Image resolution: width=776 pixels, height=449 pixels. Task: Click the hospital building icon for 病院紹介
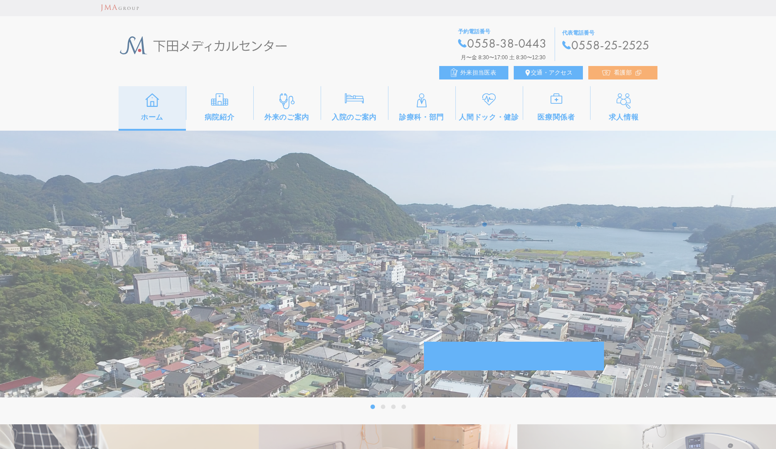coord(220,100)
